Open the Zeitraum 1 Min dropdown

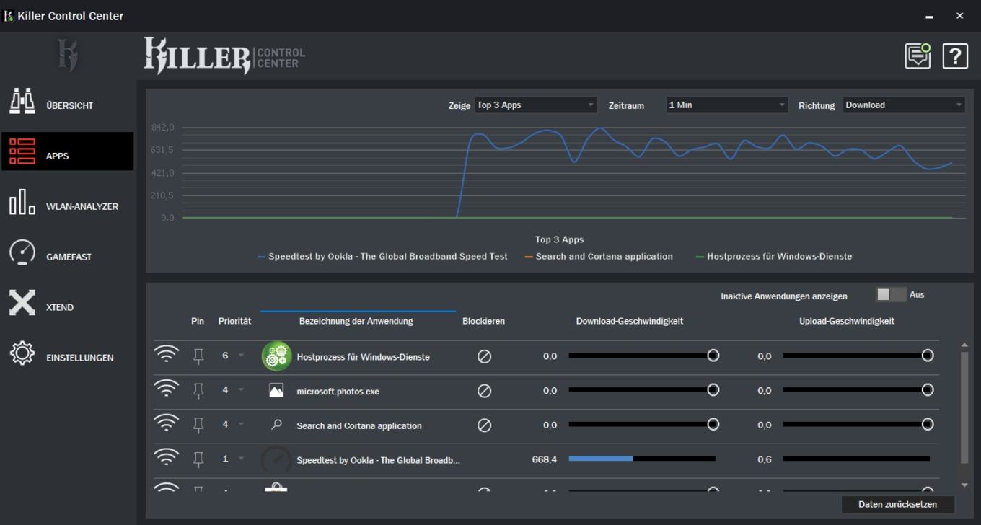[726, 105]
